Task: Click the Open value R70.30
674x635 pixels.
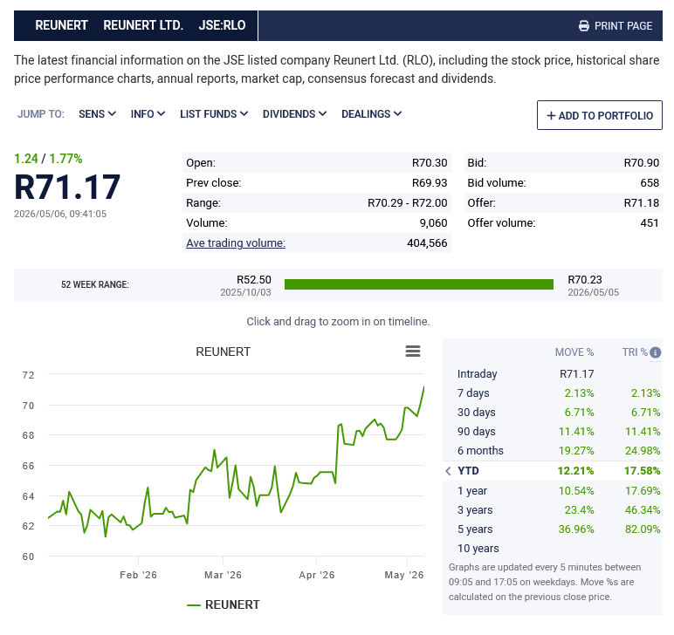Action: click(x=430, y=163)
